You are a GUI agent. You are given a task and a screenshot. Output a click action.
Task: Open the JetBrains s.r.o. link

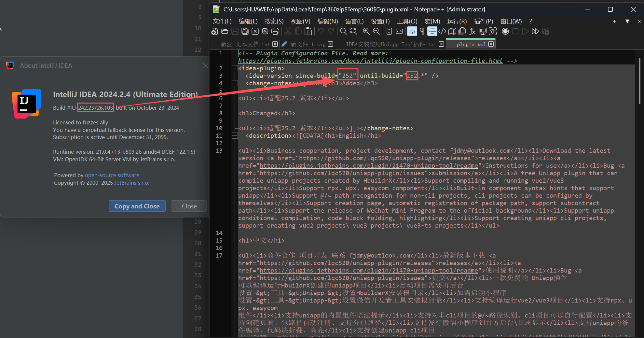(132, 183)
